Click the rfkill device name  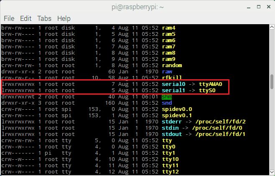point(172,77)
